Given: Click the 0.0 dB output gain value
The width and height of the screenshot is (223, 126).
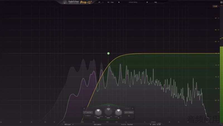Looking at the screenshot, I should coord(159,124).
